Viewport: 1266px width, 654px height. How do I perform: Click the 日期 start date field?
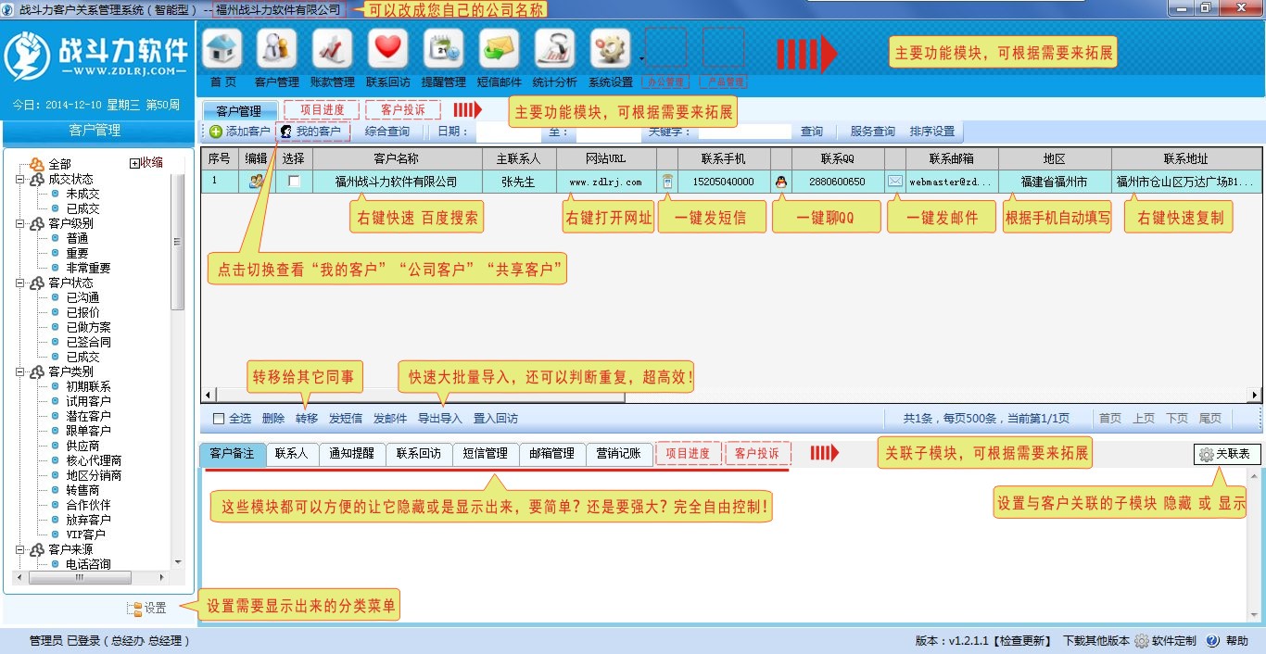(508, 132)
